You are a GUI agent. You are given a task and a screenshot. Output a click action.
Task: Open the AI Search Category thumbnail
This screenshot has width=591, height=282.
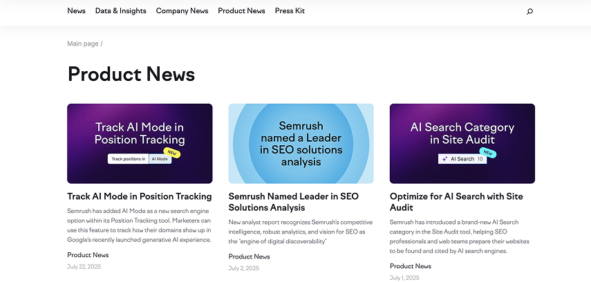[462, 143]
